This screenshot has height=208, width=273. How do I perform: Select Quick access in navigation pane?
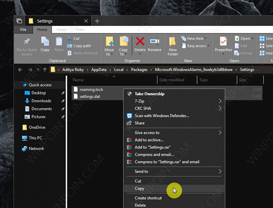click(x=40, y=85)
